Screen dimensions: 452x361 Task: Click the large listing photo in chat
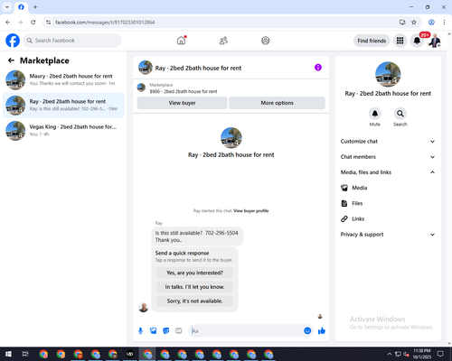tap(231, 137)
